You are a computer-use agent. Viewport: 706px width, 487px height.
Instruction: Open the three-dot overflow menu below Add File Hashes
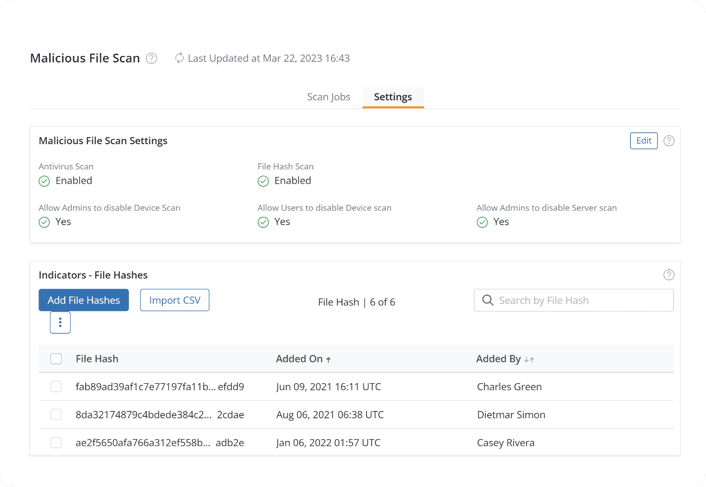pos(60,322)
